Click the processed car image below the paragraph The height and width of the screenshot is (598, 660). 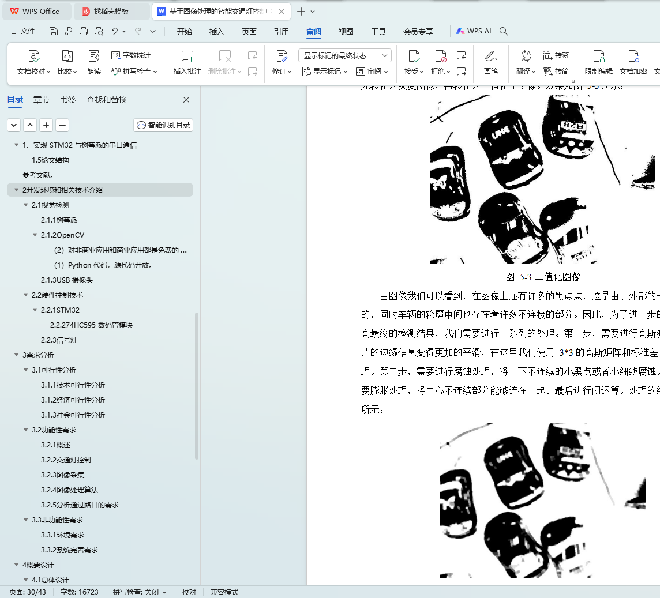pos(542,501)
